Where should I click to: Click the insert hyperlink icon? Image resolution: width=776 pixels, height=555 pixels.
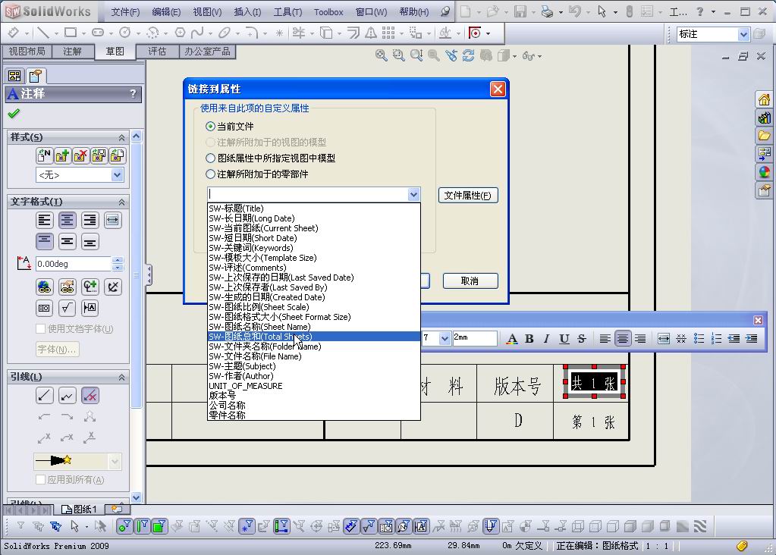tap(45, 287)
